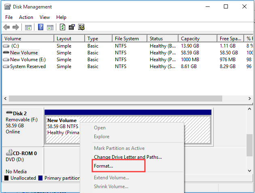Viewport: 255px width, 193px height.
Task: Click the Forward arrow toolbar icon
Action: tap(16, 27)
